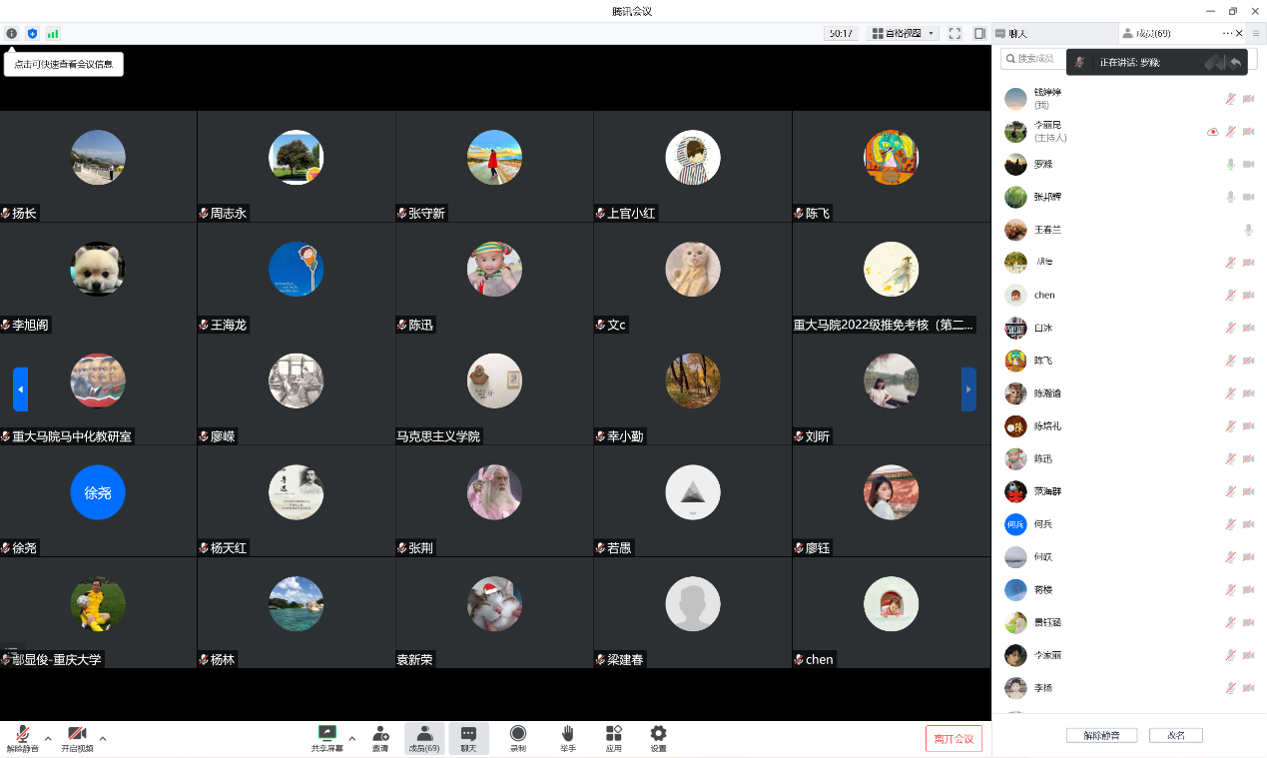The image size is (1267, 758).
Task: Click the 改名 (Rename) button
Action: (x=1175, y=735)
